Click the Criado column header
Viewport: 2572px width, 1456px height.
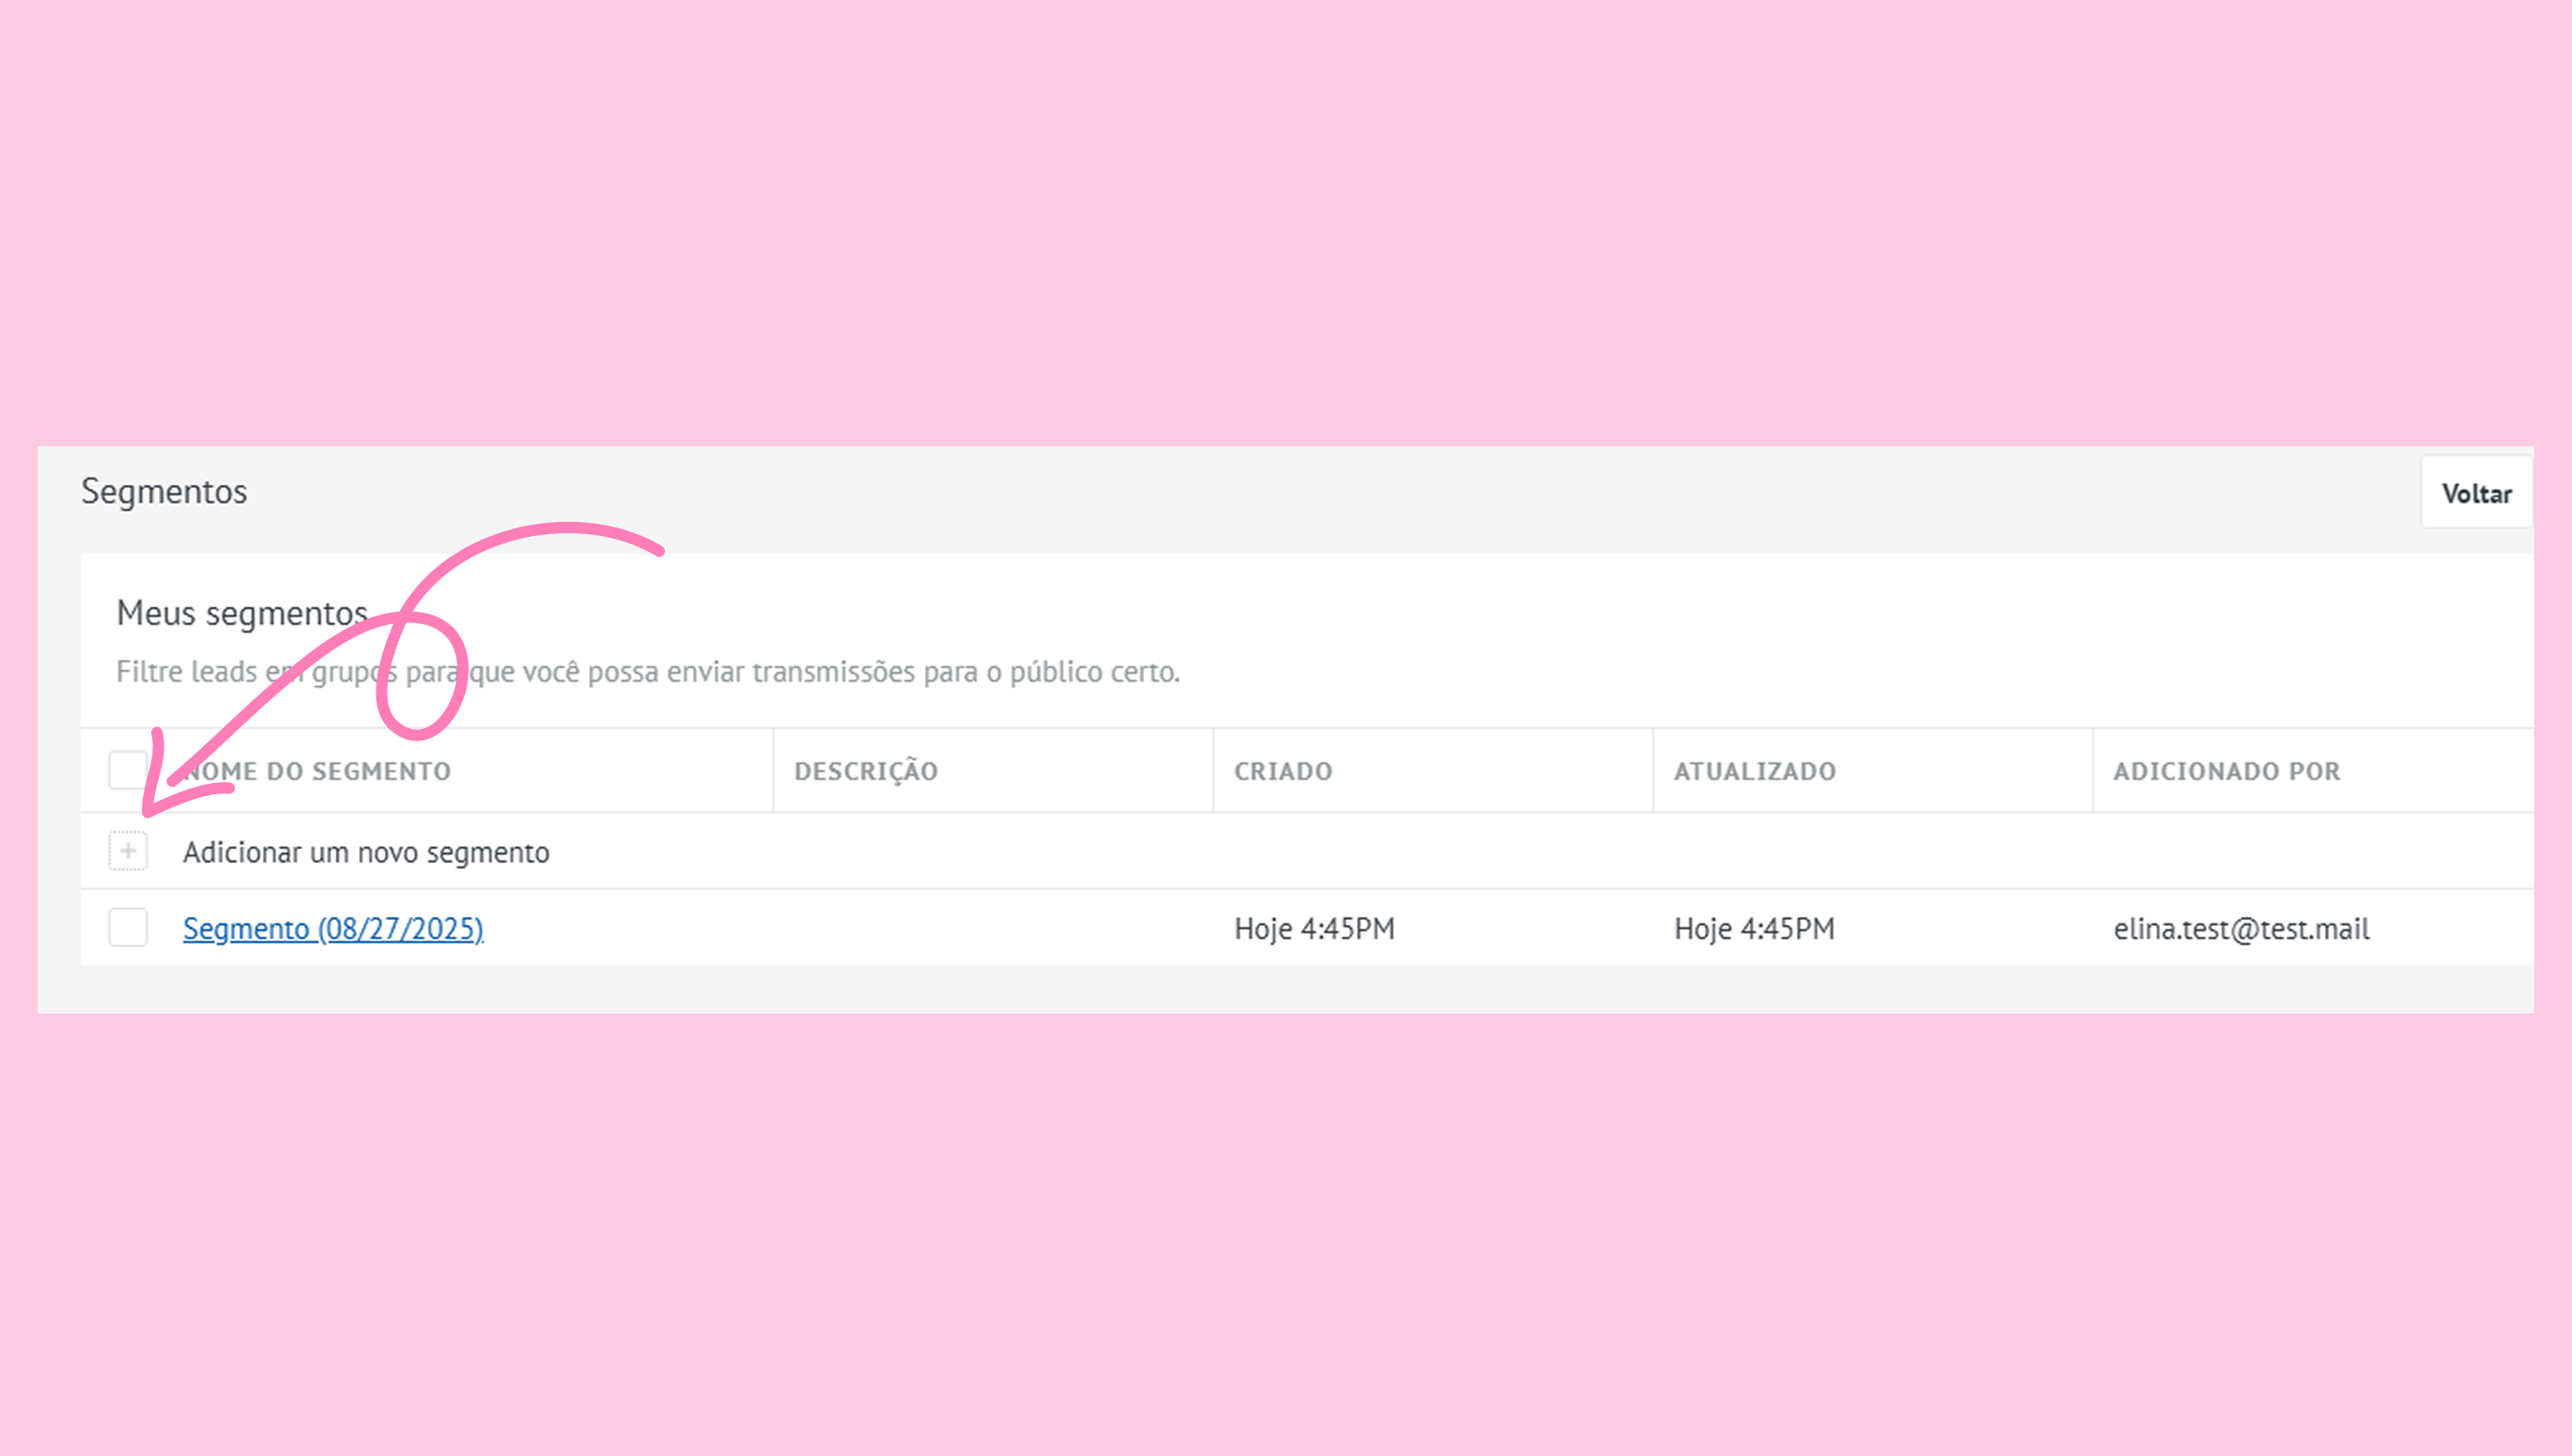coord(1283,771)
